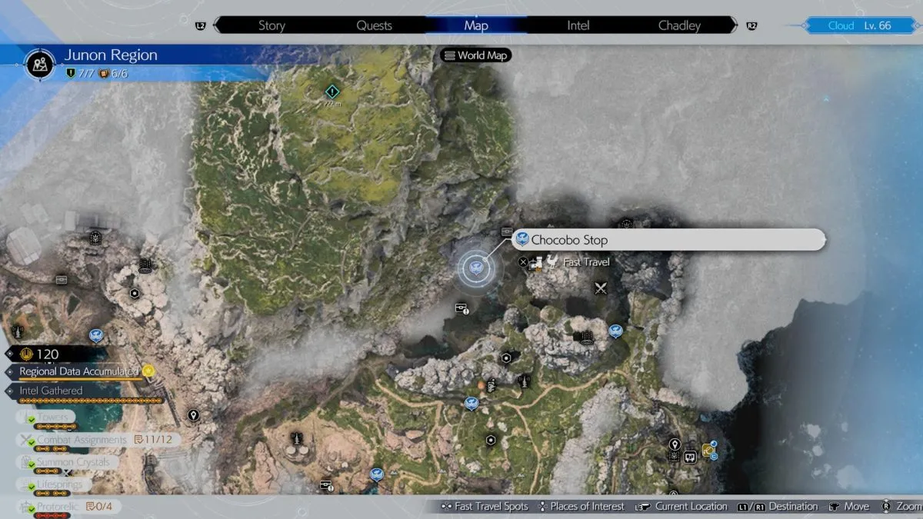Click the Chocobo Stop marker on the orange-dot path
The image size is (923, 519).
471,402
